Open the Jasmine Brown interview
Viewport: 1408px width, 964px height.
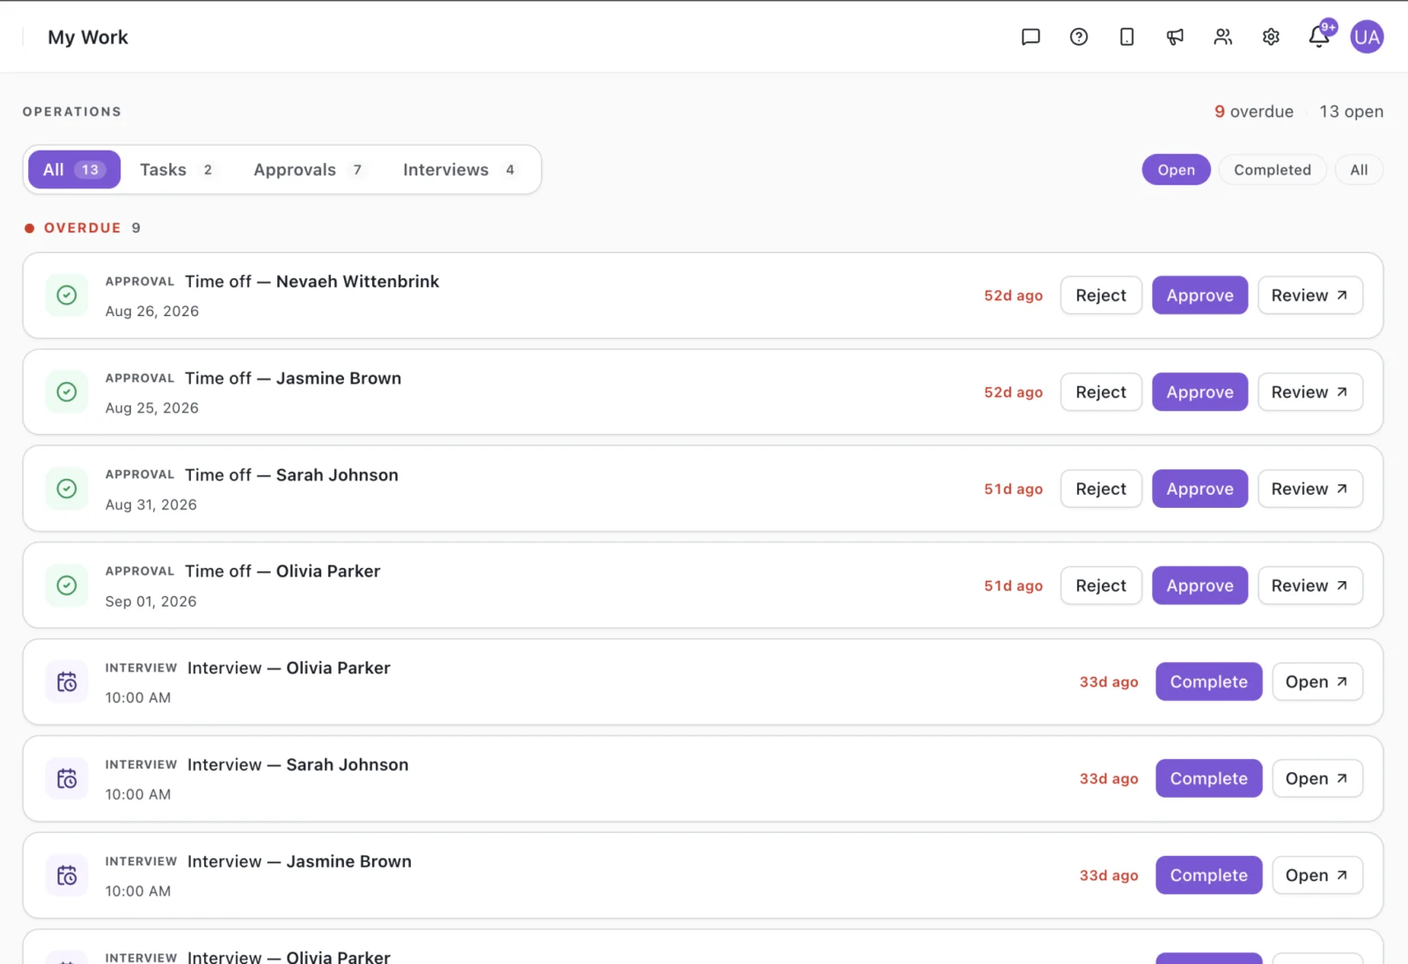point(1317,876)
